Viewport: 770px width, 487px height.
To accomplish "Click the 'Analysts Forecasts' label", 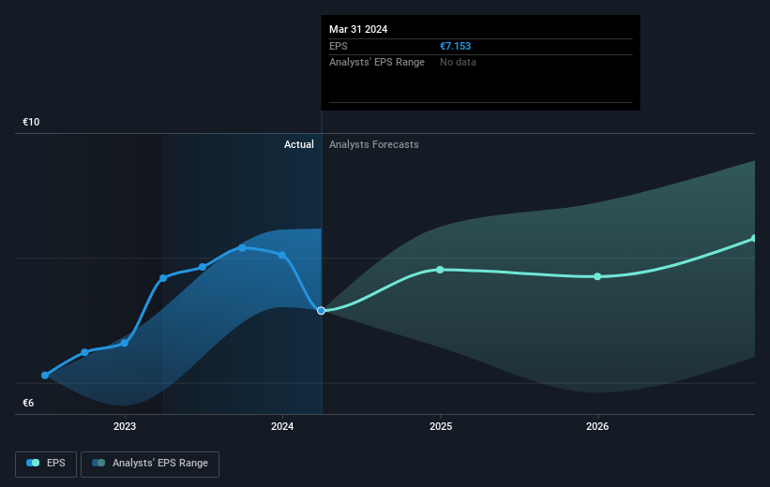I will click(373, 144).
